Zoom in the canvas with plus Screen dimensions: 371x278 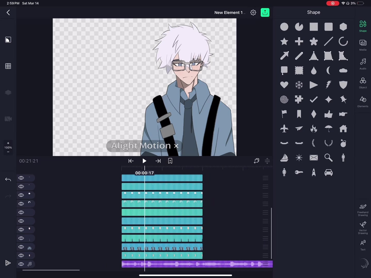(8, 143)
